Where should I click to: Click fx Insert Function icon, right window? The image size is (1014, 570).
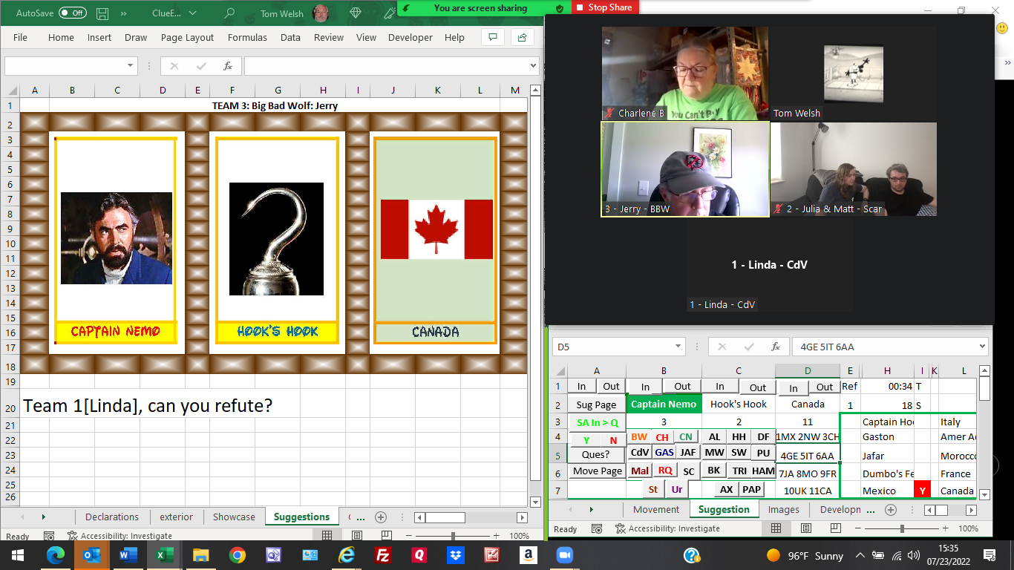(x=776, y=347)
